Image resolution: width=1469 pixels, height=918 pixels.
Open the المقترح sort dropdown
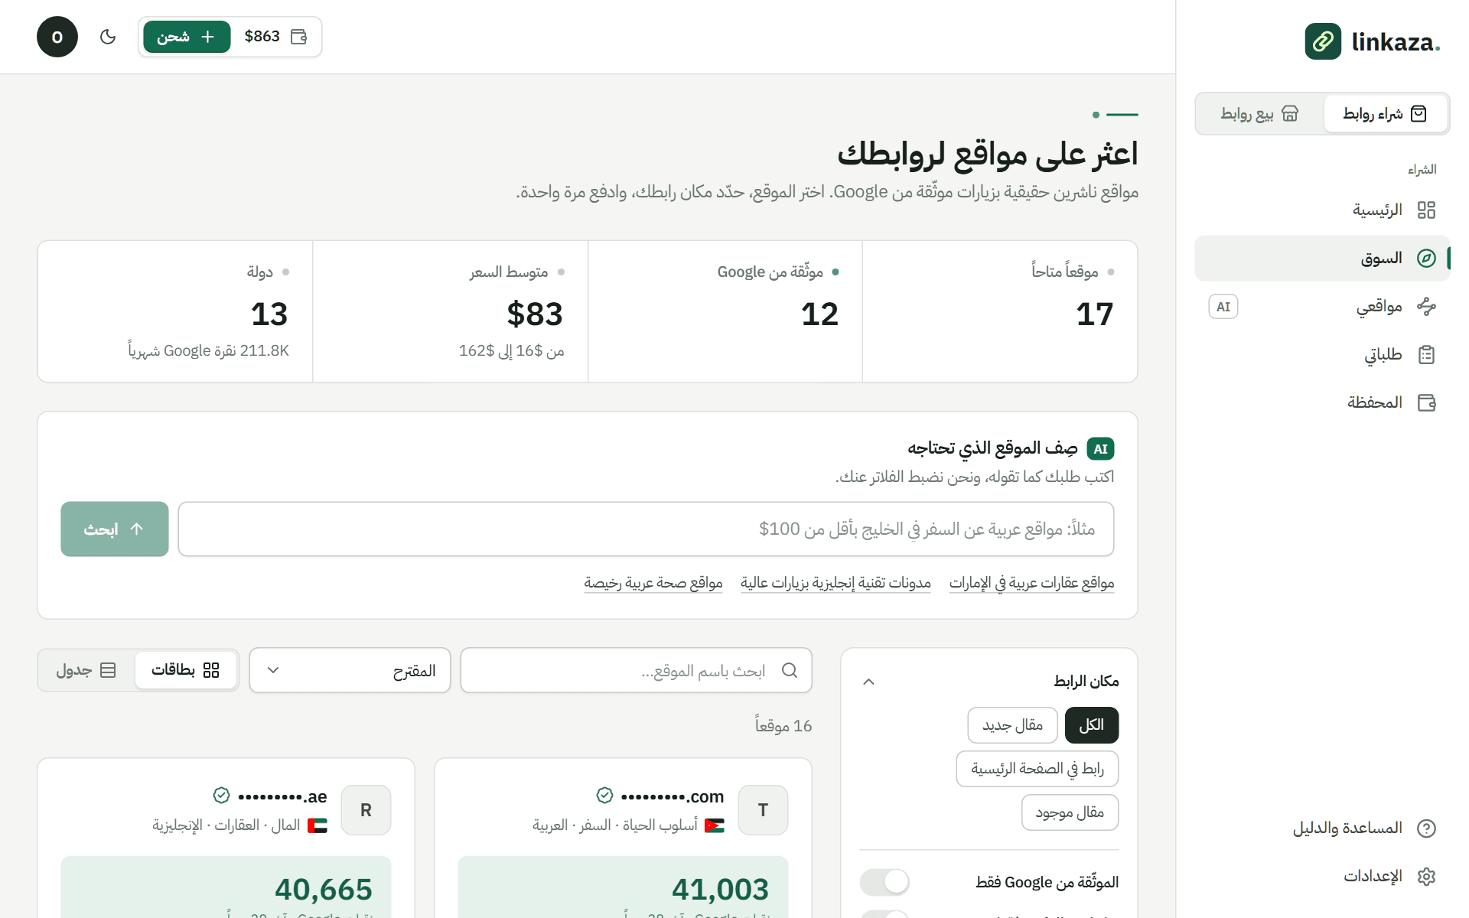(350, 671)
